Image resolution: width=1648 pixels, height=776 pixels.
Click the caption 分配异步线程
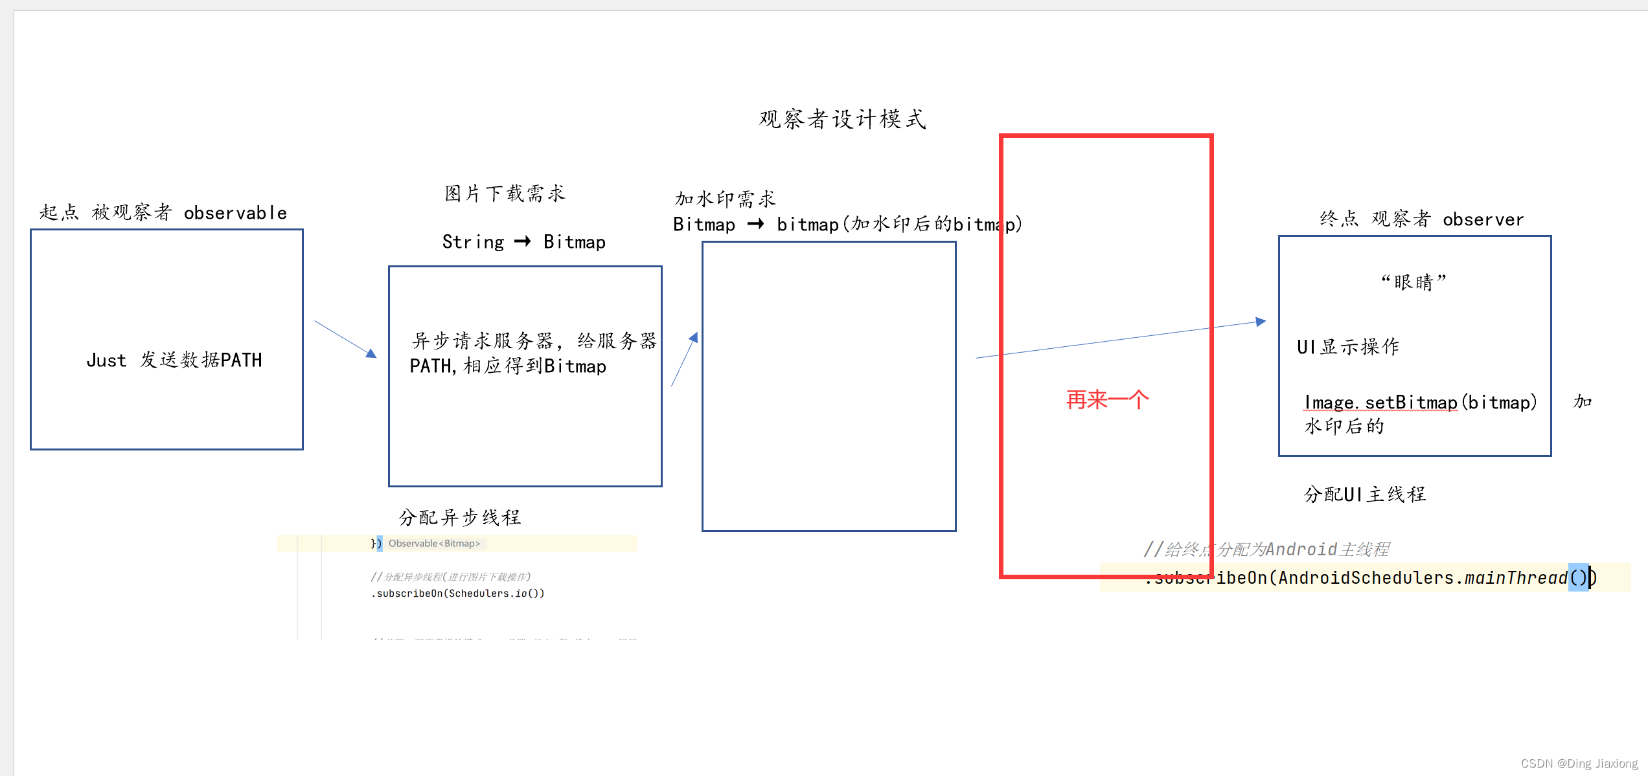coord(459,517)
